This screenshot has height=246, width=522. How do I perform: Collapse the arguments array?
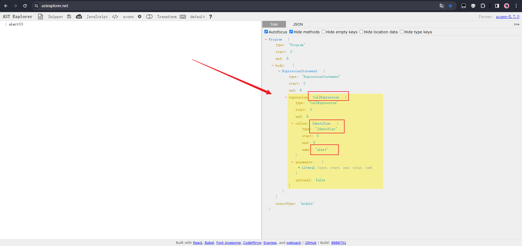[x=292, y=162]
